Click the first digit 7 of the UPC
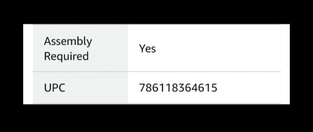 [142, 88]
